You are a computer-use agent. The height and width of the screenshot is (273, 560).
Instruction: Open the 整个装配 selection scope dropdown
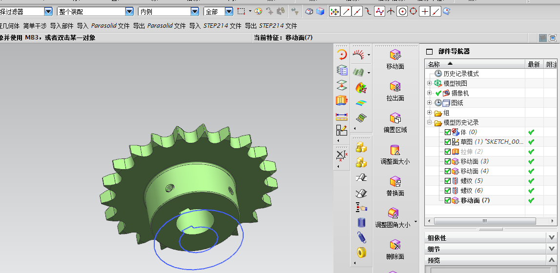click(129, 12)
